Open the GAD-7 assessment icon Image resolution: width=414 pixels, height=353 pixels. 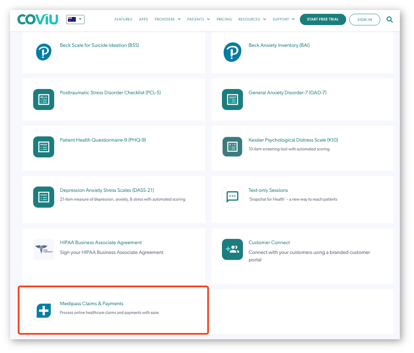(232, 99)
